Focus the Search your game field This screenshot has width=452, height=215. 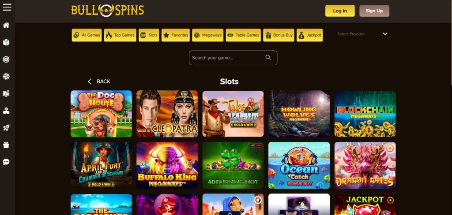tap(233, 58)
